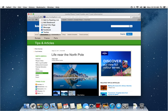Screen dimensions: 168x111
Task: Open Finder in the Dock
Action: click(x=26, y=106)
